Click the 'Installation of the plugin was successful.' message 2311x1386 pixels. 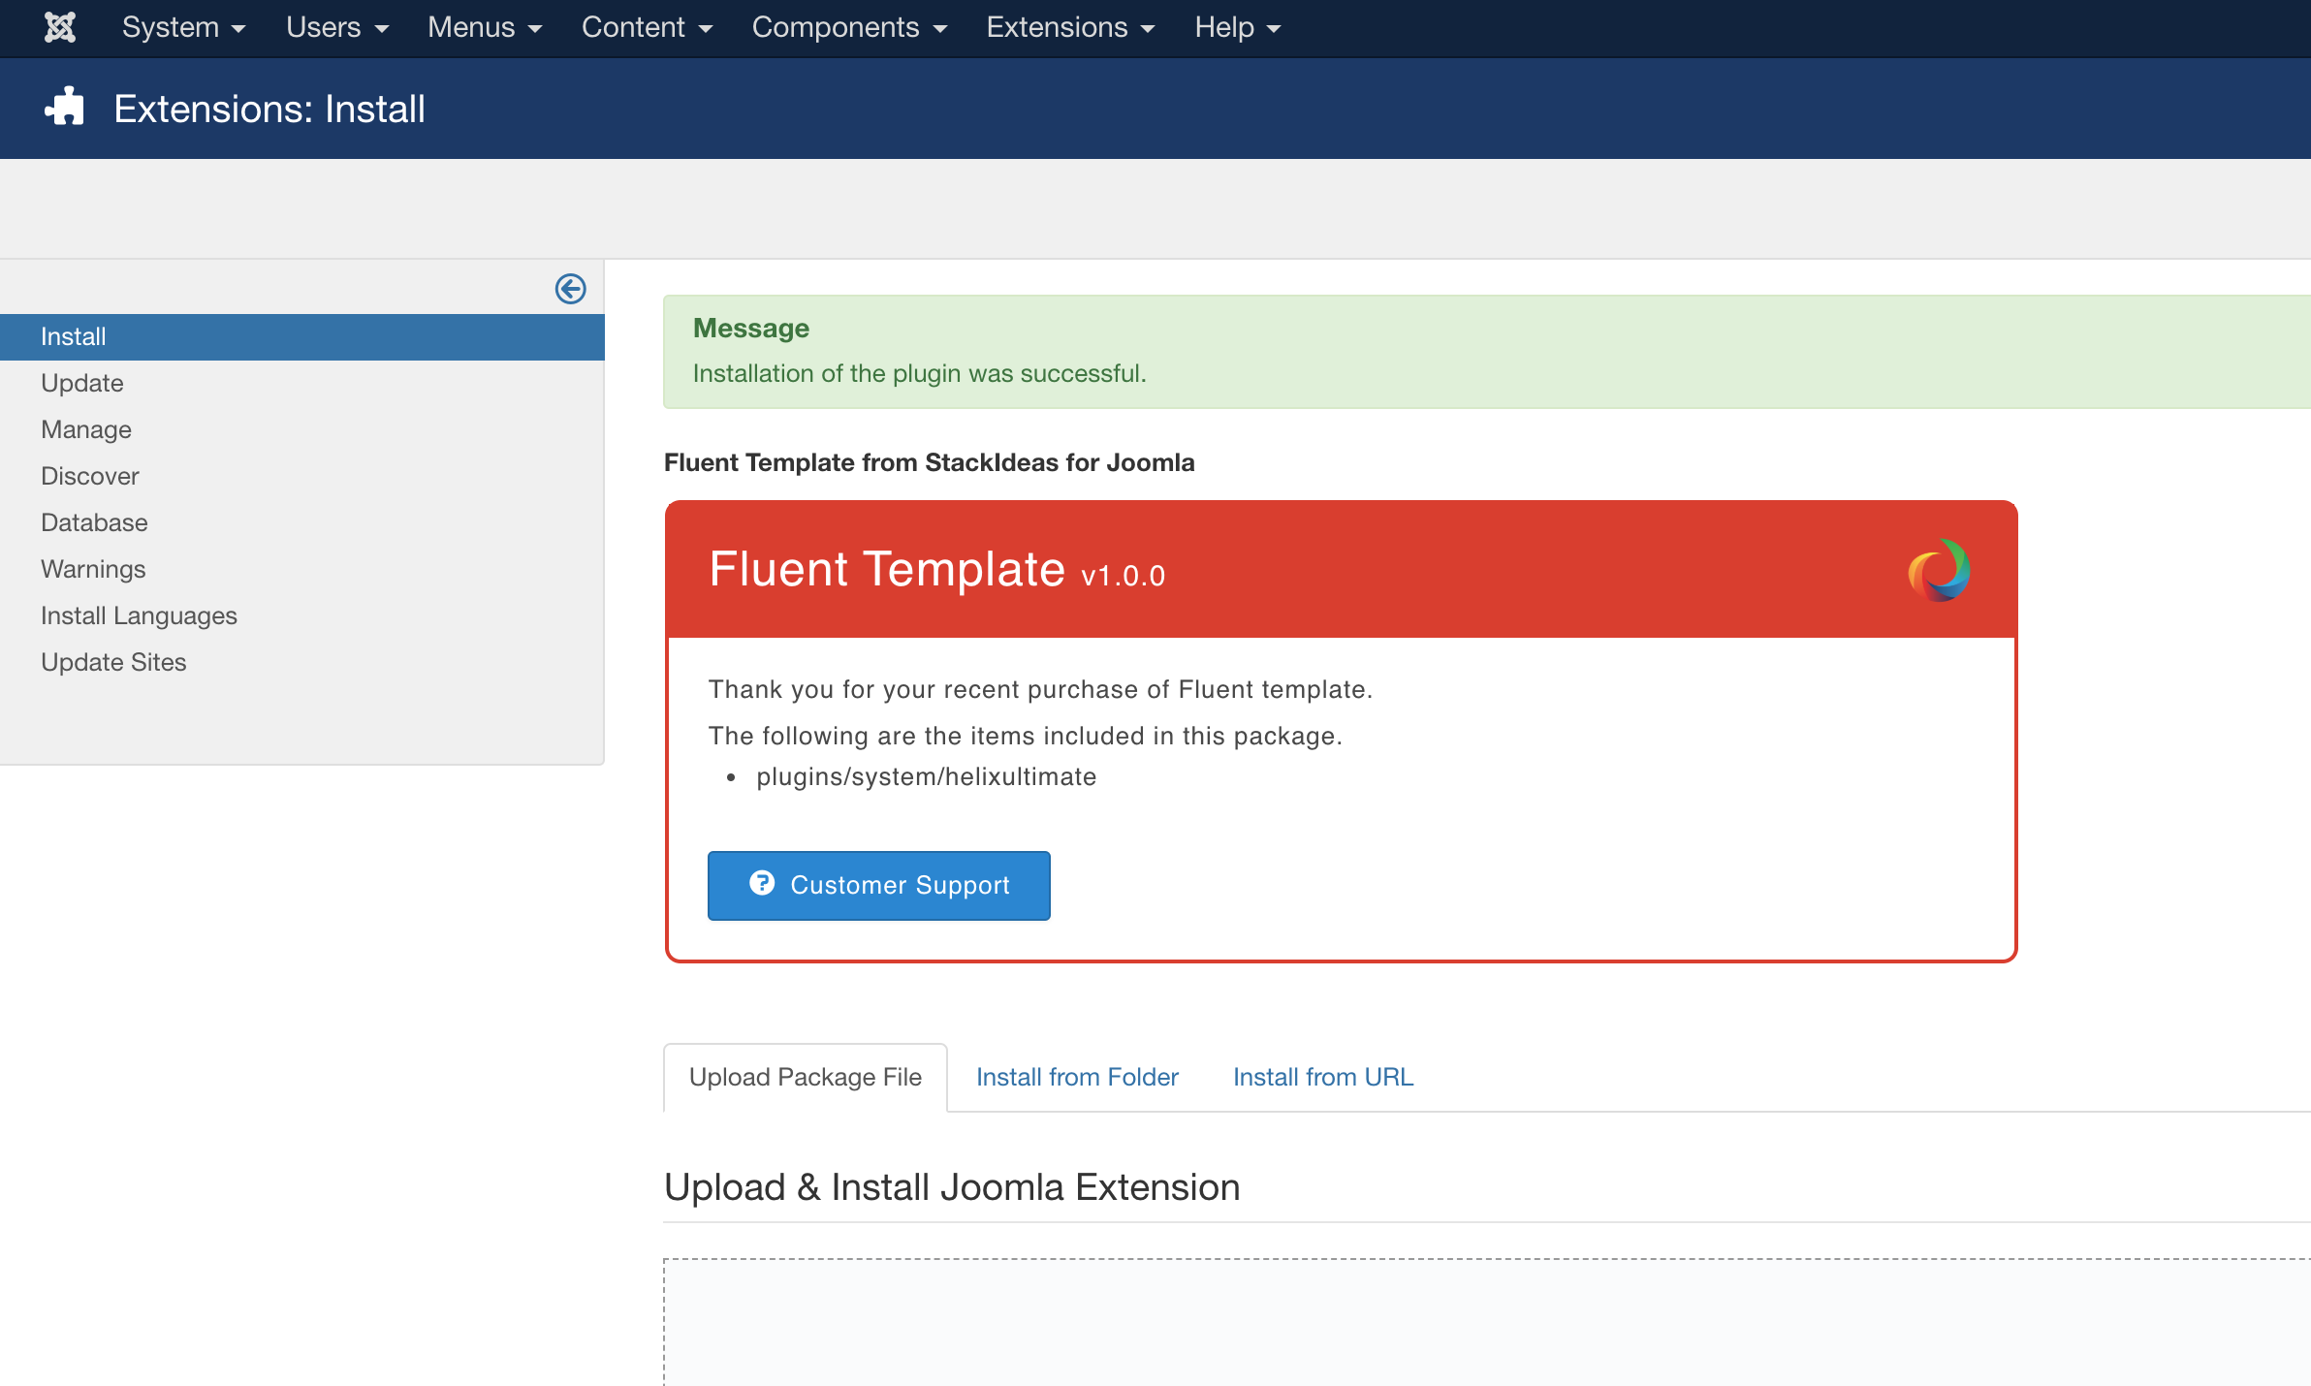919,373
